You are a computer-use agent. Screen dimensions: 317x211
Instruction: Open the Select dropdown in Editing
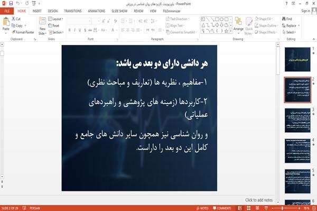click(x=289, y=32)
